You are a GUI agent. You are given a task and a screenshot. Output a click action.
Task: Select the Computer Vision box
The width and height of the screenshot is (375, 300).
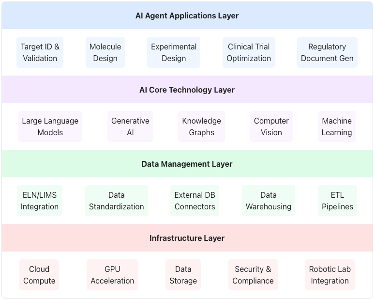tap(271, 126)
